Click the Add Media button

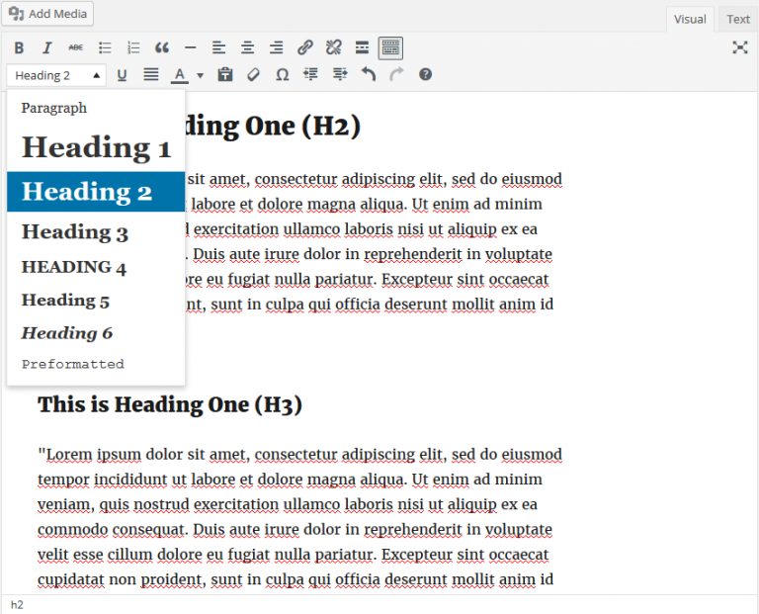tap(49, 14)
